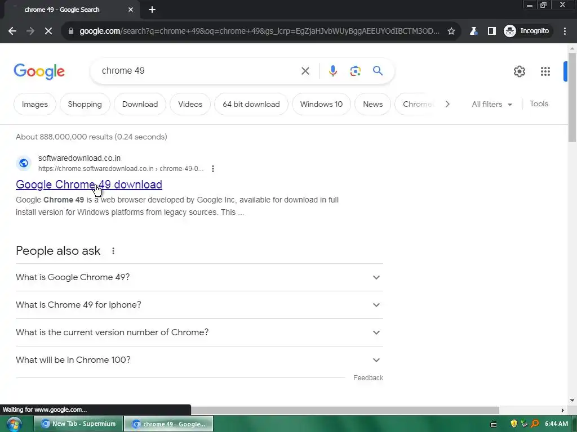
Task: Go back to the previous page
Action: tap(12, 31)
